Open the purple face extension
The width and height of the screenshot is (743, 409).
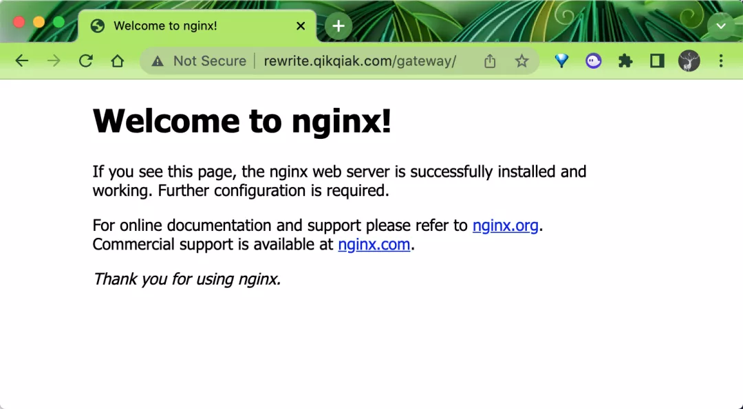click(593, 61)
